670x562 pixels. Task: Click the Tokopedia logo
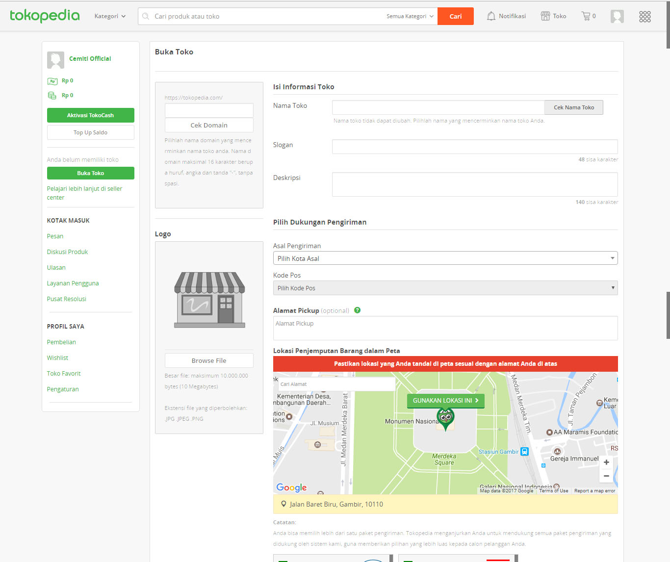(x=45, y=16)
